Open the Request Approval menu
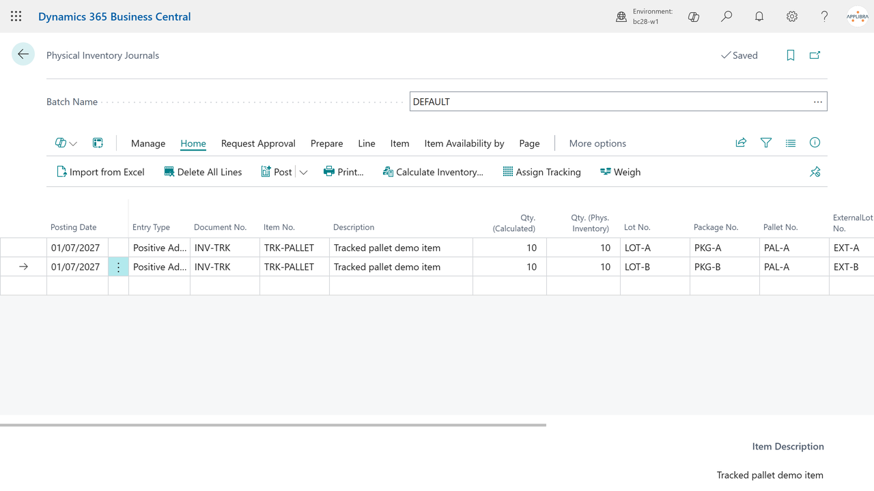Image resolution: width=874 pixels, height=491 pixels. tap(258, 143)
